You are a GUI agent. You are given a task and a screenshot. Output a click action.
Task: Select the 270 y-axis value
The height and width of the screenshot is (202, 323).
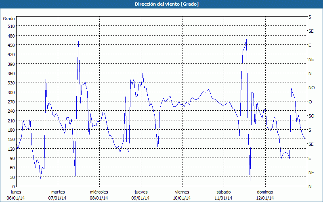click(x=11, y=102)
